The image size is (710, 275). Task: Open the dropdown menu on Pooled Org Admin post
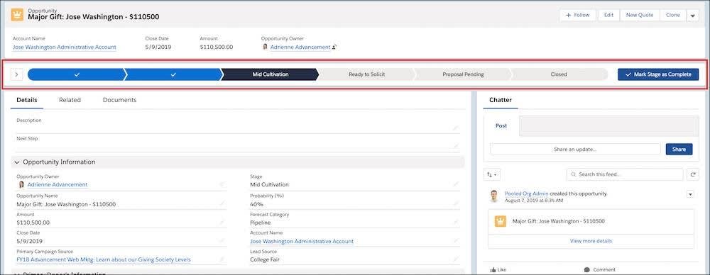(x=690, y=194)
